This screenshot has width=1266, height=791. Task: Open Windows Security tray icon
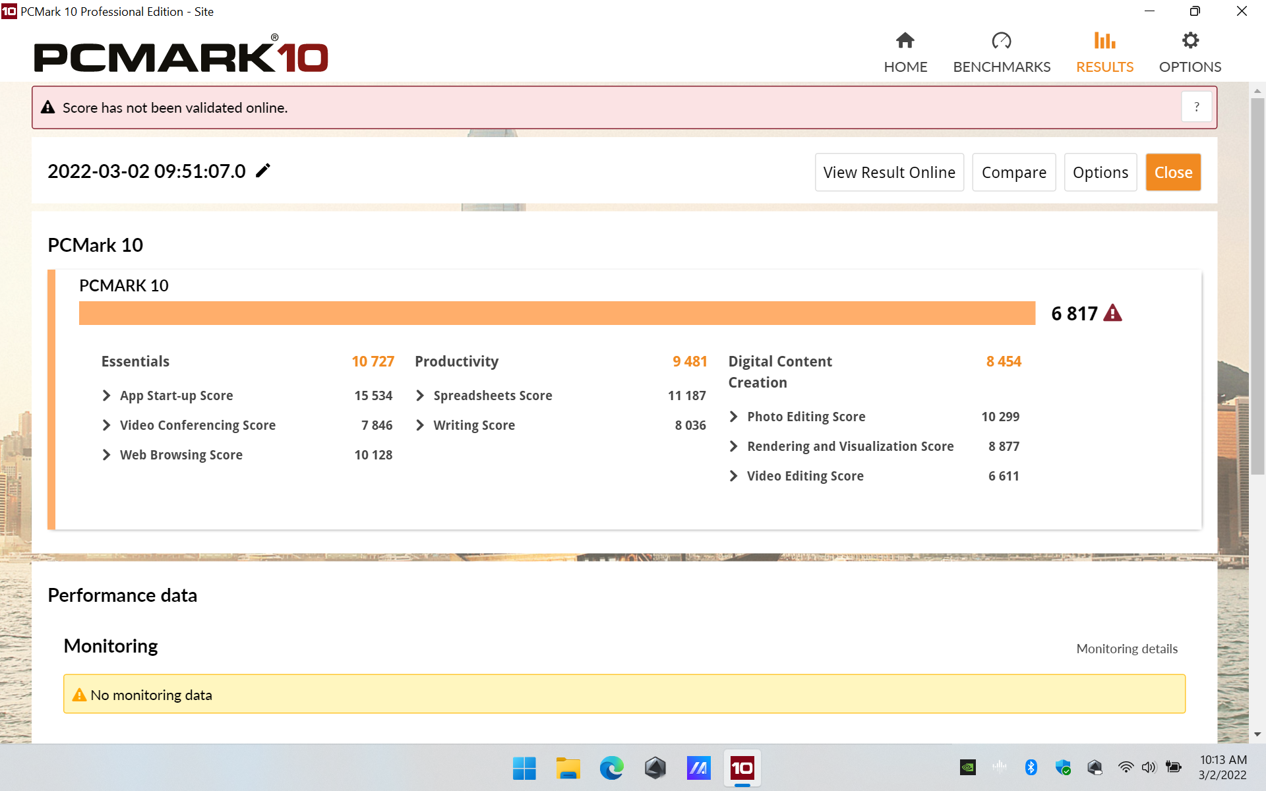[x=1063, y=767]
